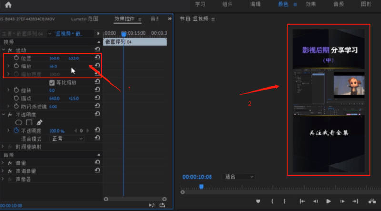
Task: Switch to the 效果 workspace
Action: (311, 4)
